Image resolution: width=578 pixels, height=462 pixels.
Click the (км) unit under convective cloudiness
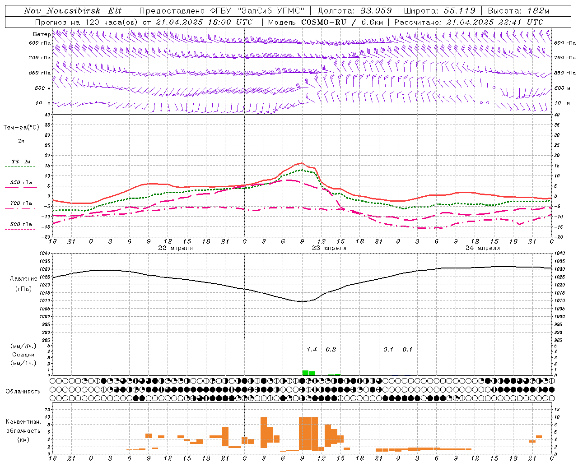point(23,440)
